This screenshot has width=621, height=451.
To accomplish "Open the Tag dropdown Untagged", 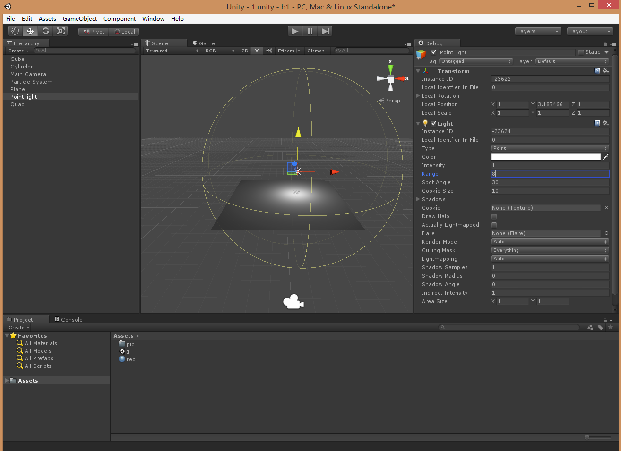I will pyautogui.click(x=476, y=61).
